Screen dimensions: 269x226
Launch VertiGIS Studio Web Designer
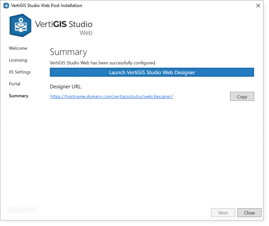152,72
